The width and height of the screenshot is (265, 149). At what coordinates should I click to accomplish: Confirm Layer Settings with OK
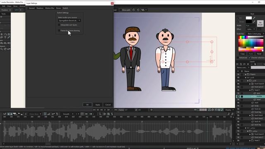click(87, 105)
